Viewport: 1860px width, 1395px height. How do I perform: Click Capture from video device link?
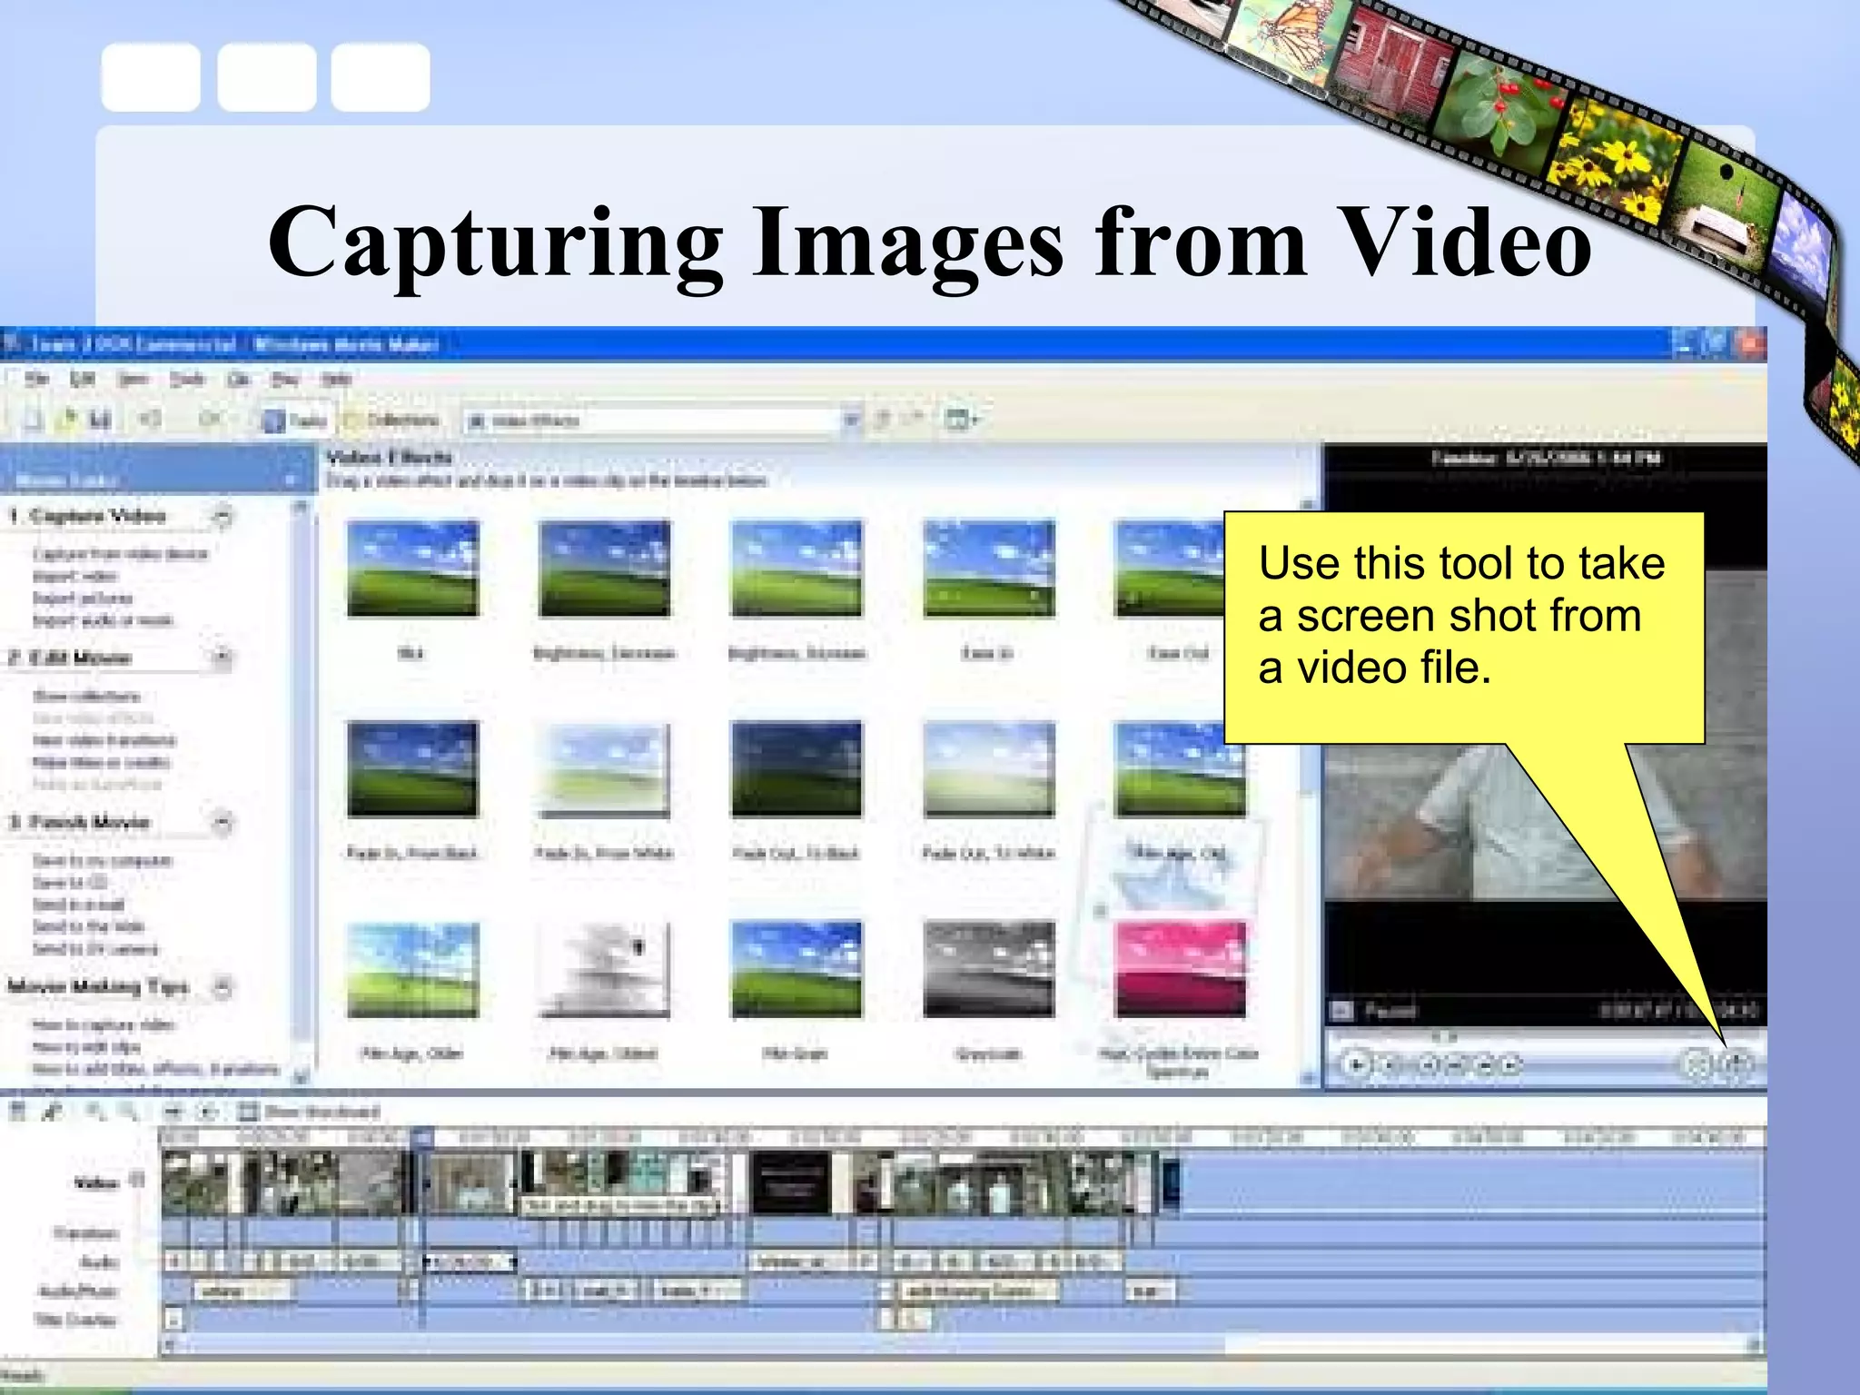[x=120, y=554]
